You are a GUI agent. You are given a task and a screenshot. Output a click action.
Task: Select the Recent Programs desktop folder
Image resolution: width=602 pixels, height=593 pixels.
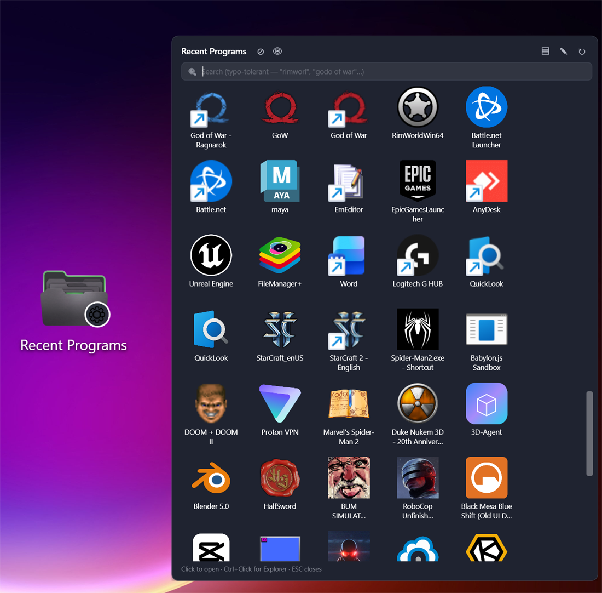coord(74,311)
